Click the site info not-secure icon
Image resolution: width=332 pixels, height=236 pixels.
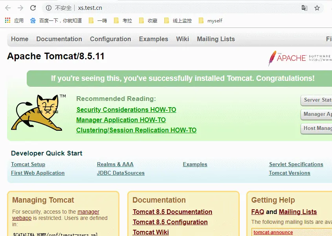[x=49, y=8]
